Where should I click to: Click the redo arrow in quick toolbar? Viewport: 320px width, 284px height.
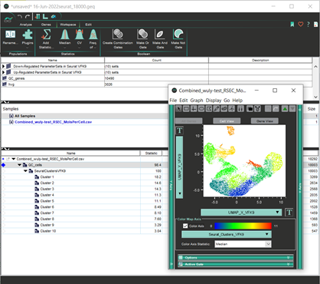(28, 17)
